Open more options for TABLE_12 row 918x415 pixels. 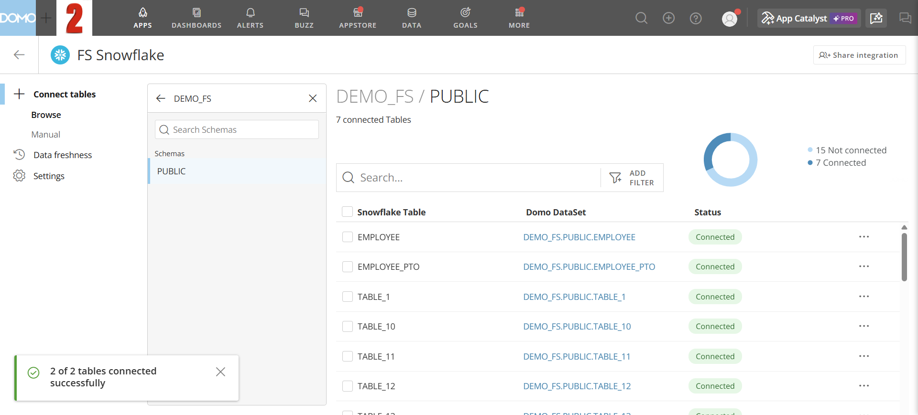(863, 386)
